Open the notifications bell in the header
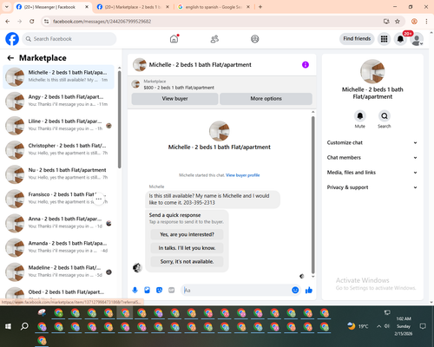Viewport: 434px width, 347px height. [x=400, y=39]
